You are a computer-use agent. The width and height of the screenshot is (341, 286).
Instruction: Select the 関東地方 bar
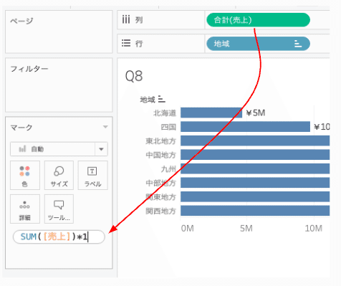tap(255, 196)
